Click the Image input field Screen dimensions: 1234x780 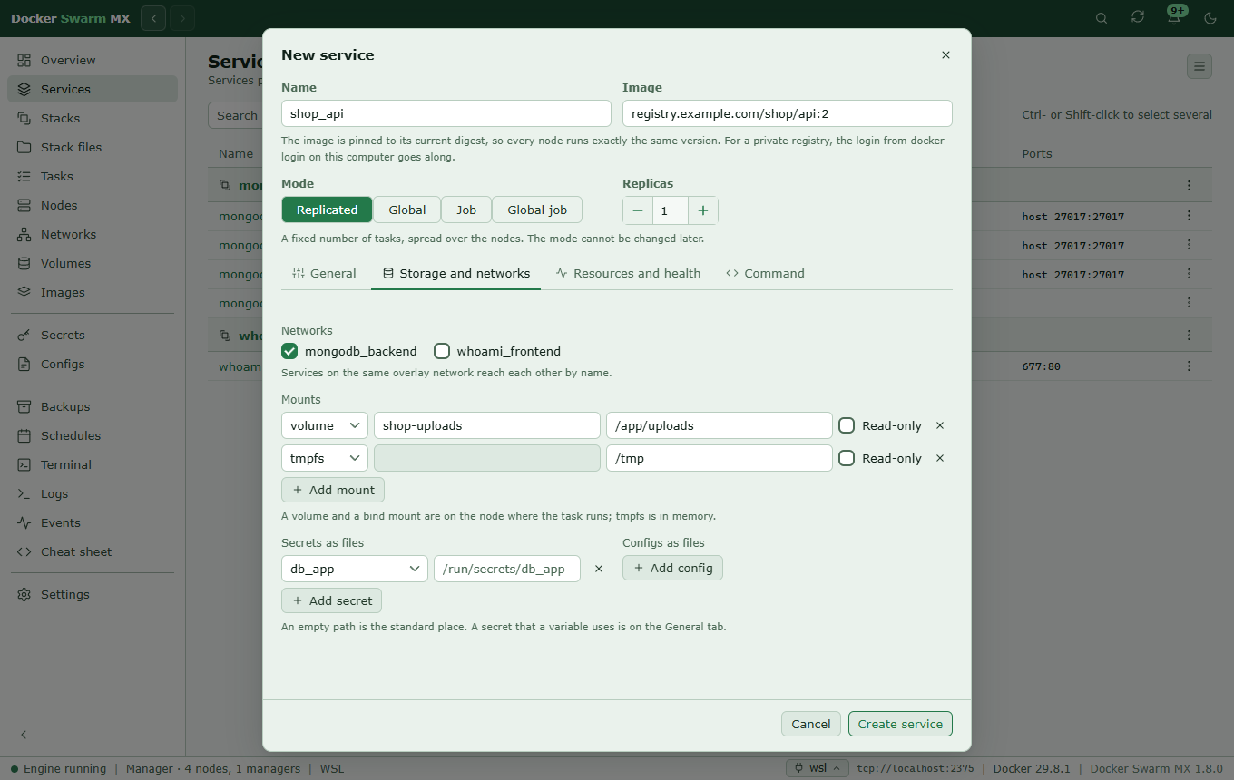[x=788, y=113]
